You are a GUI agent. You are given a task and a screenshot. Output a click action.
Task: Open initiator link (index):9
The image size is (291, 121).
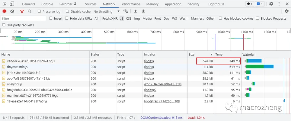150,90
